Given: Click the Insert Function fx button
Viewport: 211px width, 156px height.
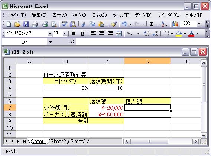Looking at the screenshot, I should click(72, 42).
